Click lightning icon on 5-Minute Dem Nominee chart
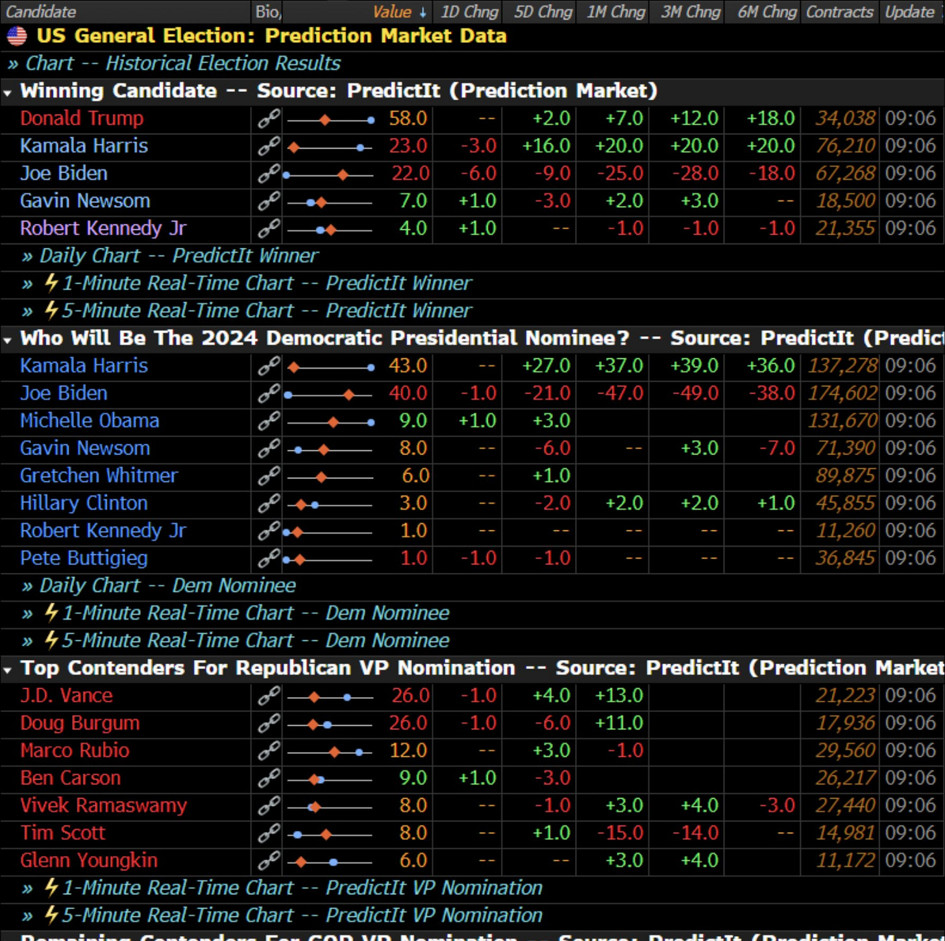This screenshot has height=941, width=945. (51, 640)
